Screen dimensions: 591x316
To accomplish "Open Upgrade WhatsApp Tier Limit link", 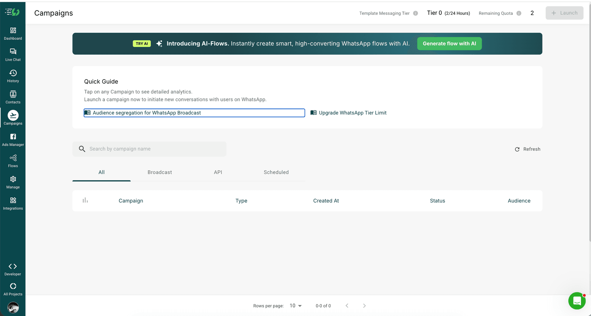I will coord(348,113).
